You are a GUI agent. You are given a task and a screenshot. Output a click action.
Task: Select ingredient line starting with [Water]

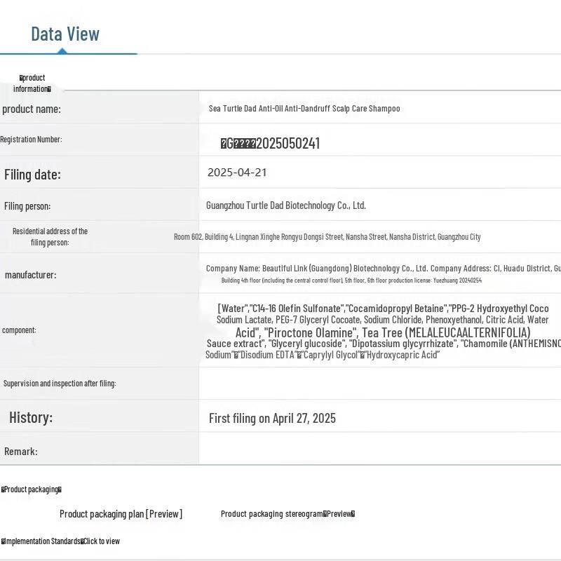pos(383,309)
